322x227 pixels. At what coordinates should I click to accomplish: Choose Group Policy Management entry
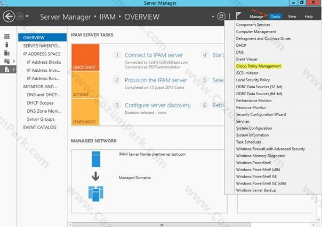pyautogui.click(x=259, y=66)
